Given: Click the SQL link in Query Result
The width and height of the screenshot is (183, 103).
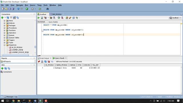Looking at the screenshot, I should (x=52, y=62).
